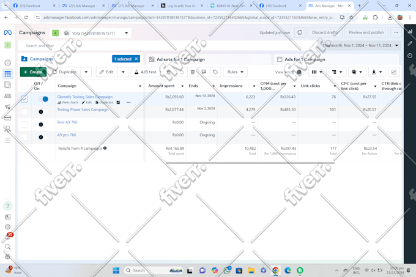The image size is (416, 277).
Task: Click View charts under Glowrify campaign
Action: pos(68,102)
